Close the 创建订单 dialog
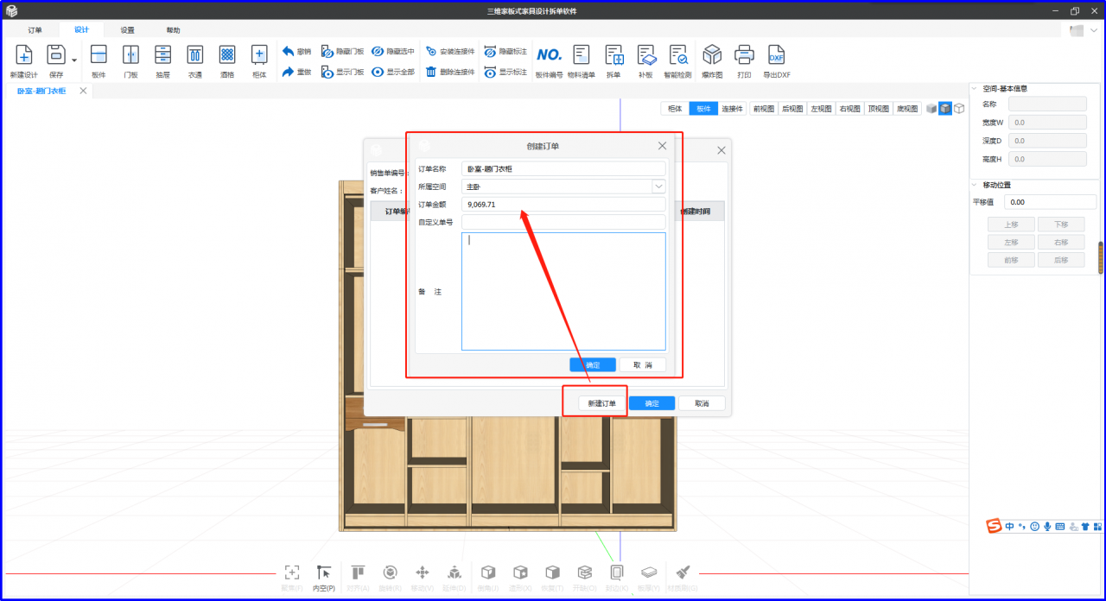The width and height of the screenshot is (1106, 601). pyautogui.click(x=663, y=147)
